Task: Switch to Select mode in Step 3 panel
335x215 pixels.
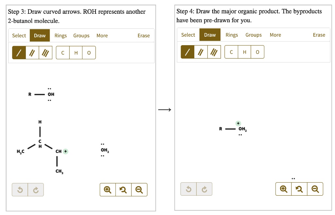Action: pos(19,35)
